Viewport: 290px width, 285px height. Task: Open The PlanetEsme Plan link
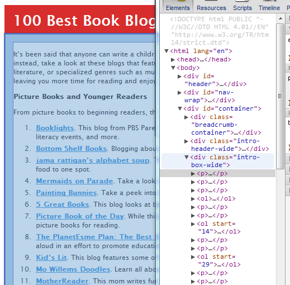(96, 237)
